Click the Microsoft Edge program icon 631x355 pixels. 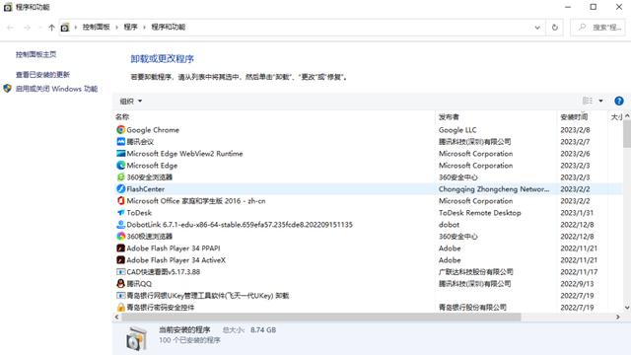coord(120,165)
